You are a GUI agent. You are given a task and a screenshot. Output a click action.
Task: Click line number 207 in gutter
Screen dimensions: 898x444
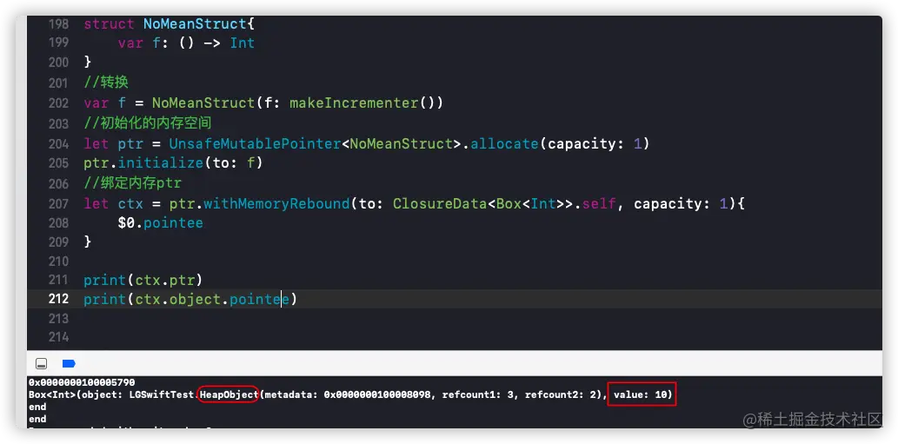pos(59,203)
